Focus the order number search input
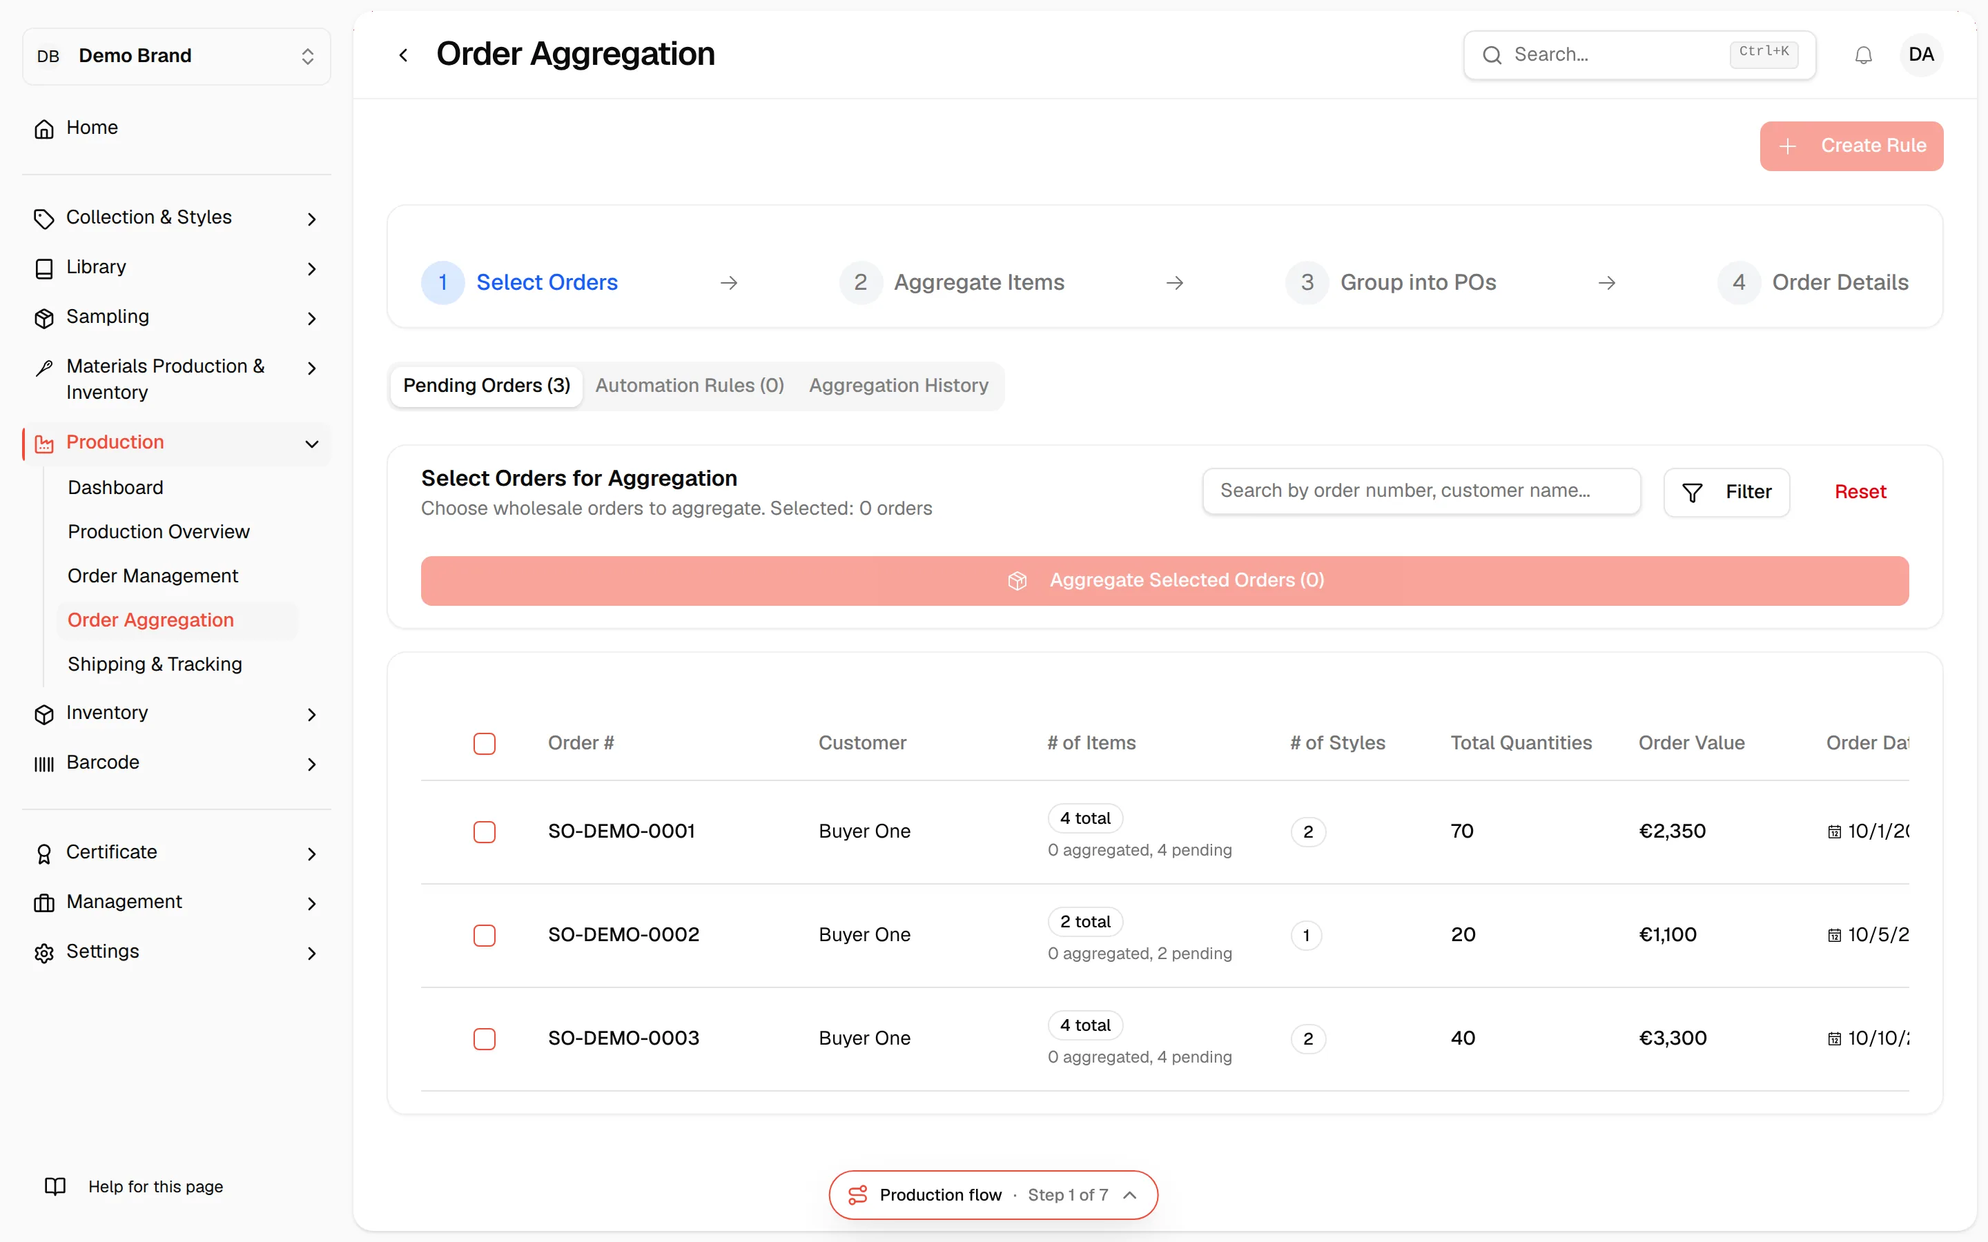 1421,491
